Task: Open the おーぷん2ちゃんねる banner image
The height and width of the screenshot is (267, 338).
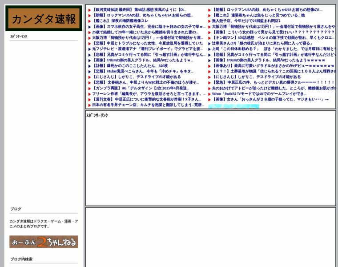Action: [44, 242]
